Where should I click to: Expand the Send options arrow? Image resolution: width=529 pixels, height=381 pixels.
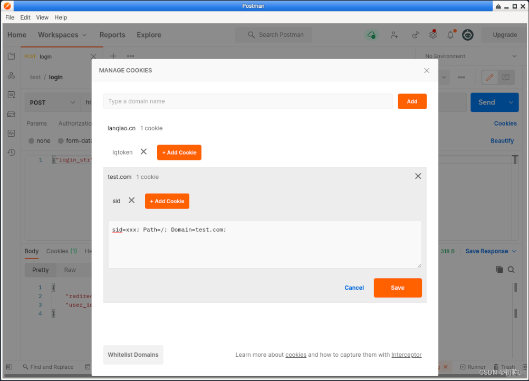coord(511,102)
